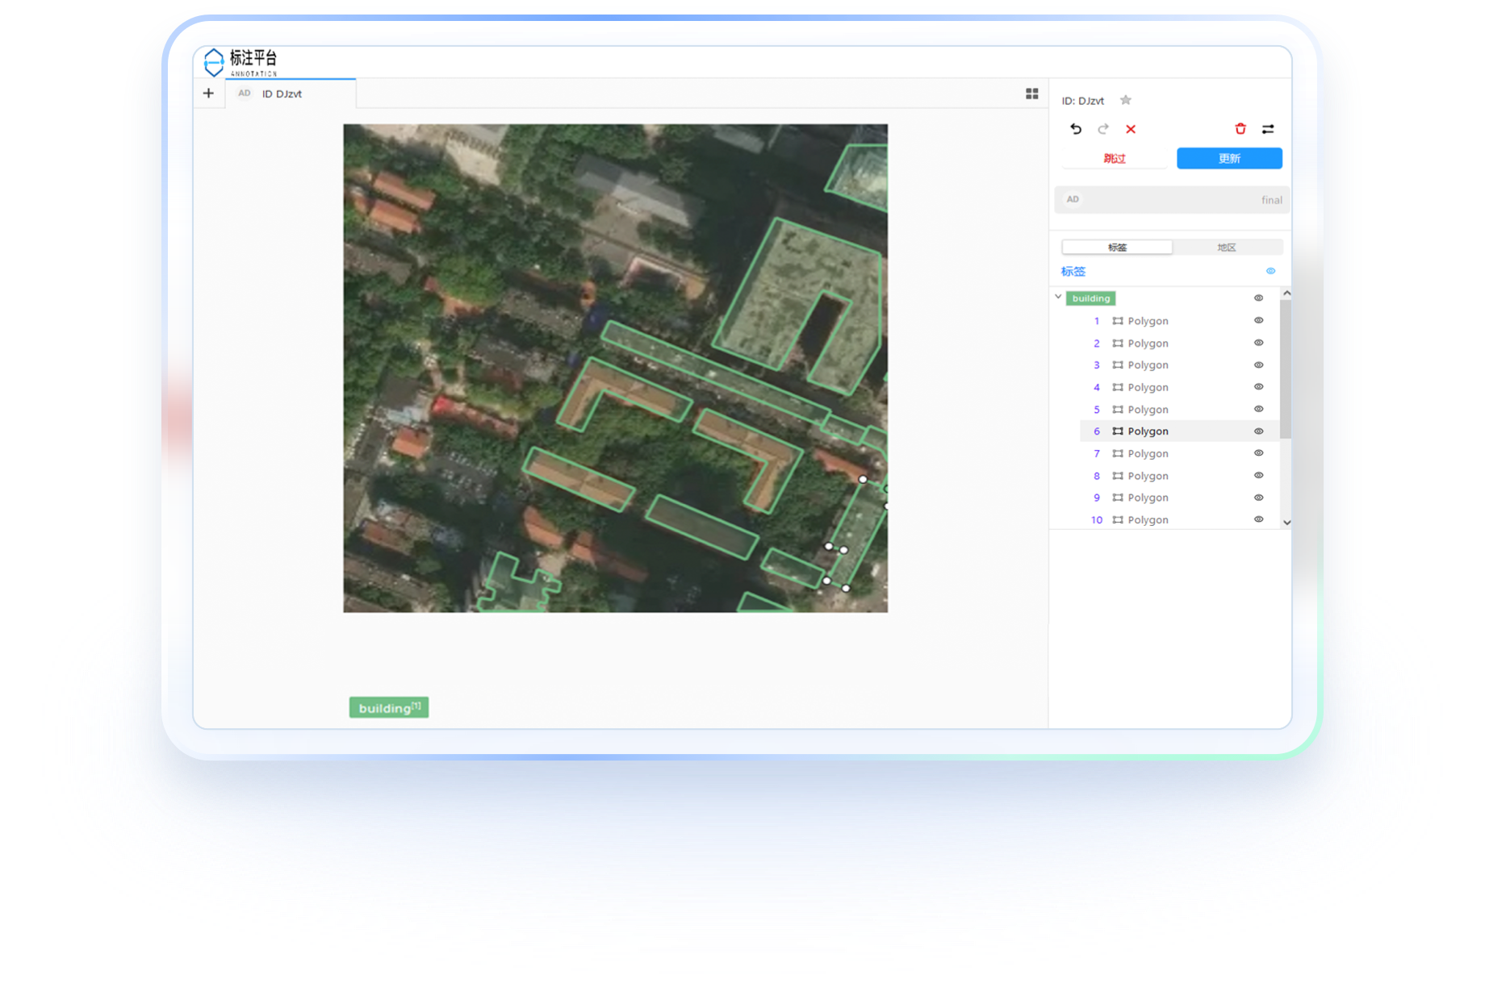
Task: Toggle visibility of the building group
Action: (x=1258, y=298)
